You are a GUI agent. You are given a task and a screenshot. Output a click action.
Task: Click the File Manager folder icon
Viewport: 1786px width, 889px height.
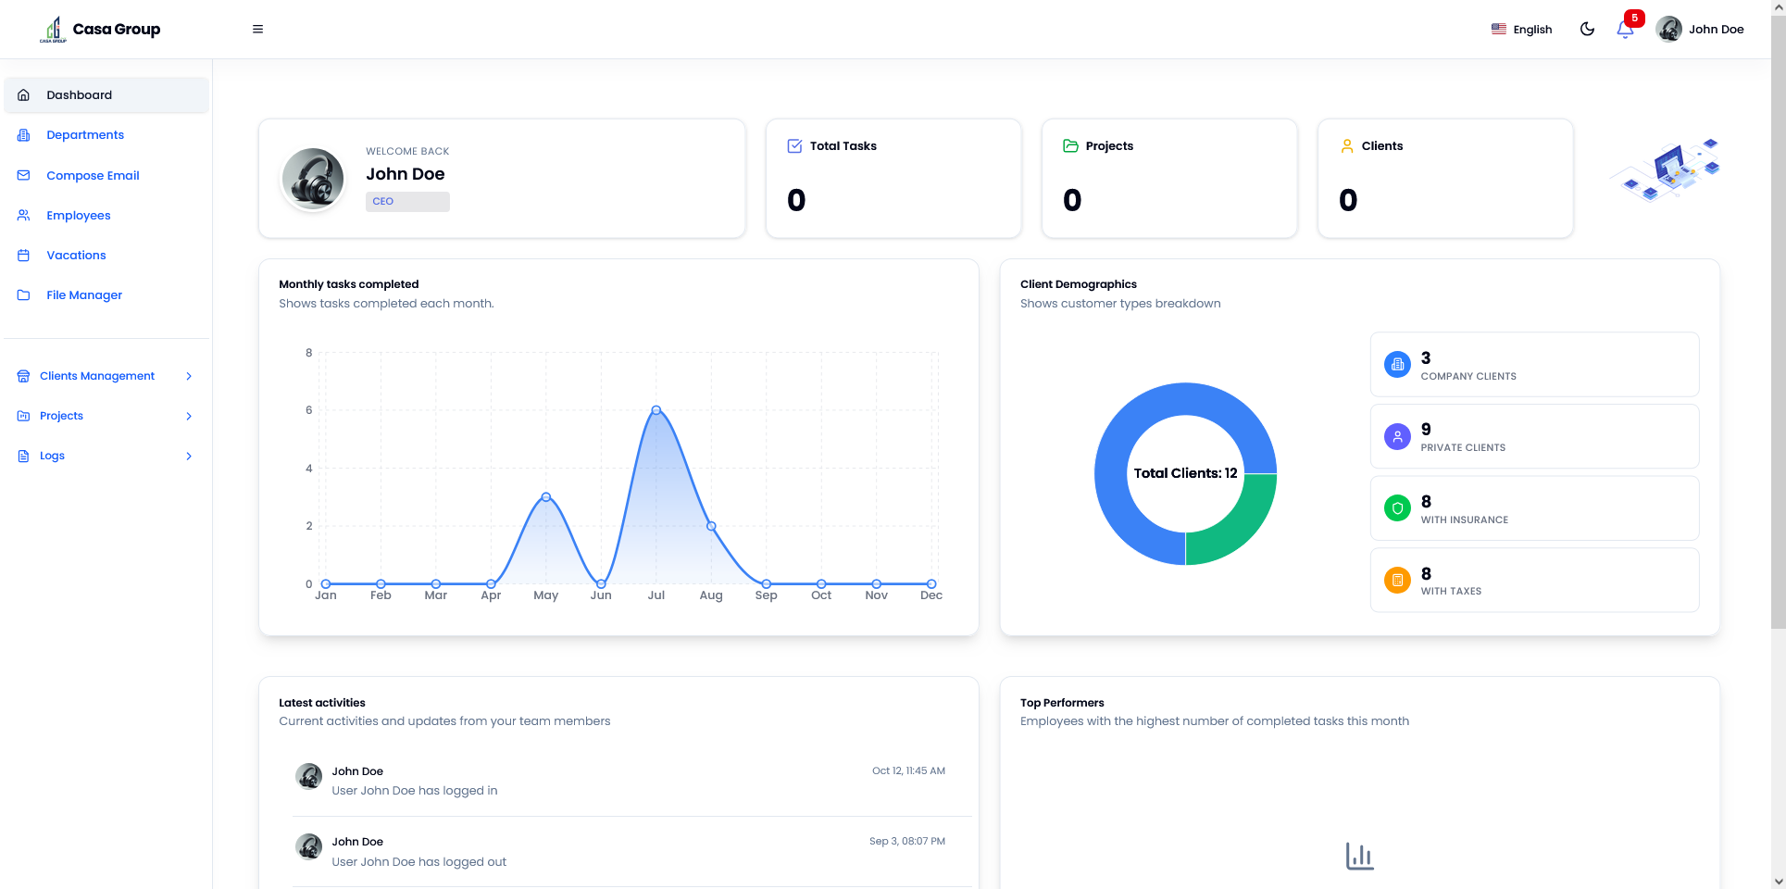click(24, 295)
